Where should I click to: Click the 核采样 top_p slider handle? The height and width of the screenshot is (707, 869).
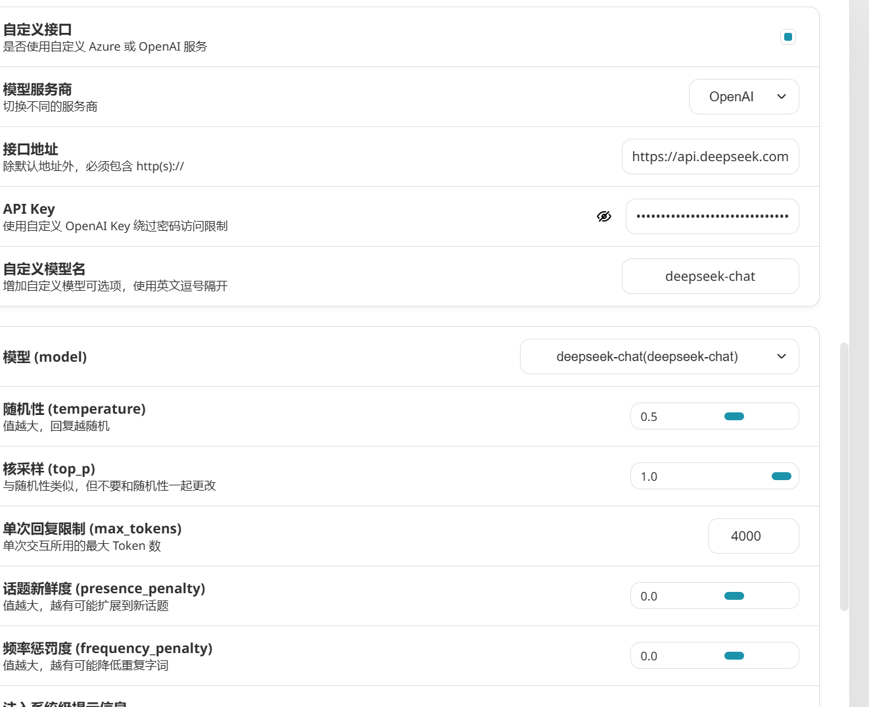click(x=782, y=476)
